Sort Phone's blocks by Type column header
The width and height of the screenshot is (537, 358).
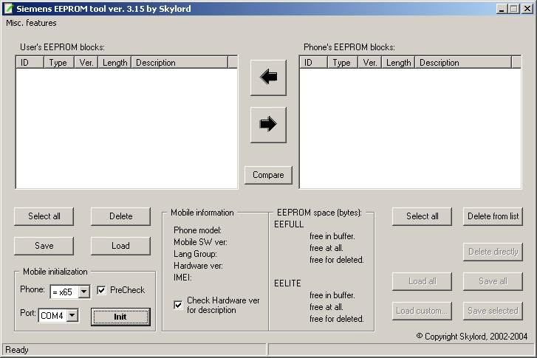click(x=343, y=63)
